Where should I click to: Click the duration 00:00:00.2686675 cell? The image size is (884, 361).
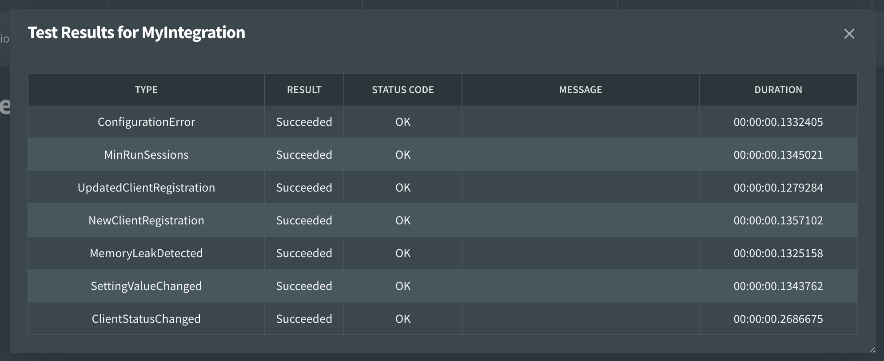click(x=778, y=319)
